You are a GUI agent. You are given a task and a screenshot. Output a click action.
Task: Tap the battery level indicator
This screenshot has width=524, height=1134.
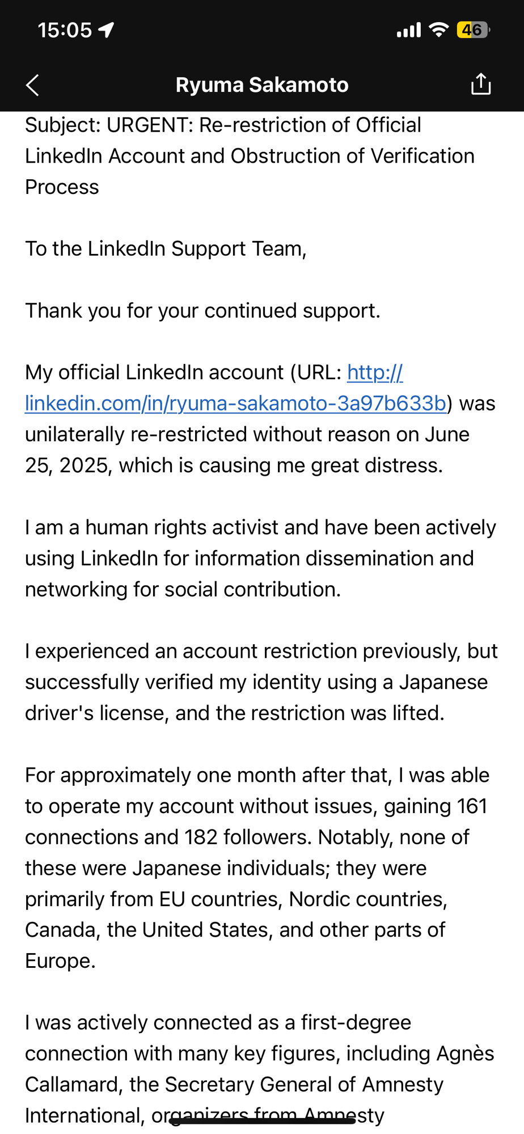tap(472, 29)
